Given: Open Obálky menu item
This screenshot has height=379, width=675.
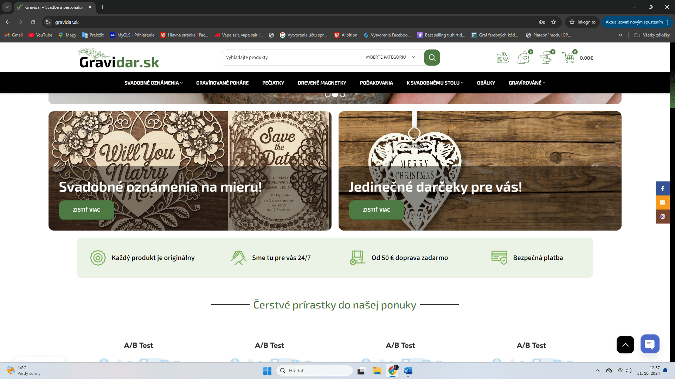Looking at the screenshot, I should click(486, 83).
